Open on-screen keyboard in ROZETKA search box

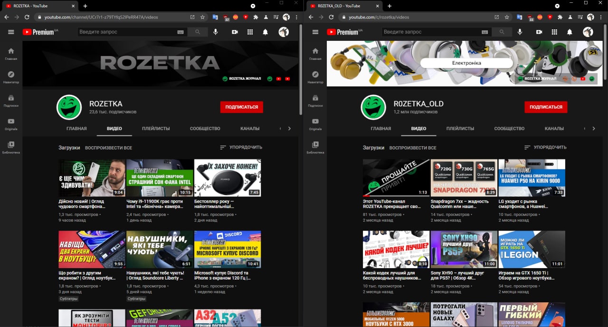tap(180, 32)
